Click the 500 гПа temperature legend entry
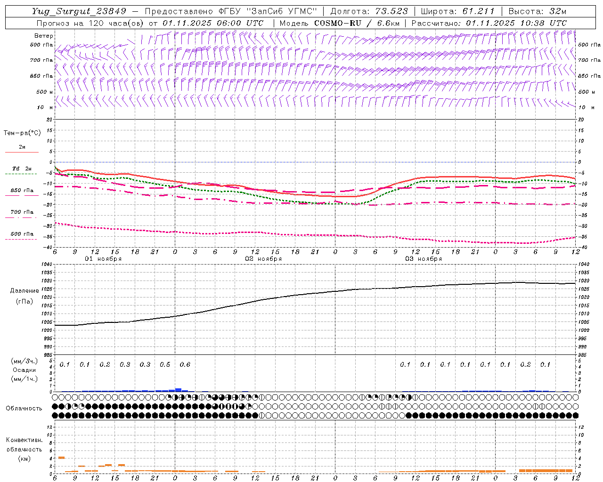Viewport: 603px width, 482px height. [22, 234]
